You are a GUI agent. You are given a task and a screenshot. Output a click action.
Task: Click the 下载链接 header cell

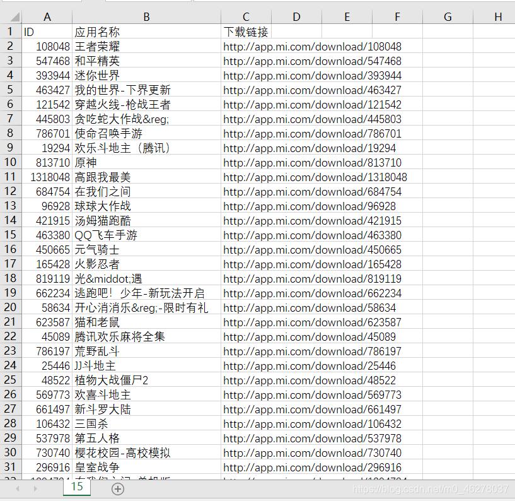(x=246, y=32)
